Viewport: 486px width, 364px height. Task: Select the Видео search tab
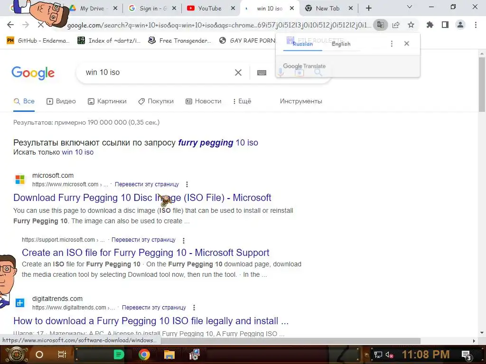(61, 101)
